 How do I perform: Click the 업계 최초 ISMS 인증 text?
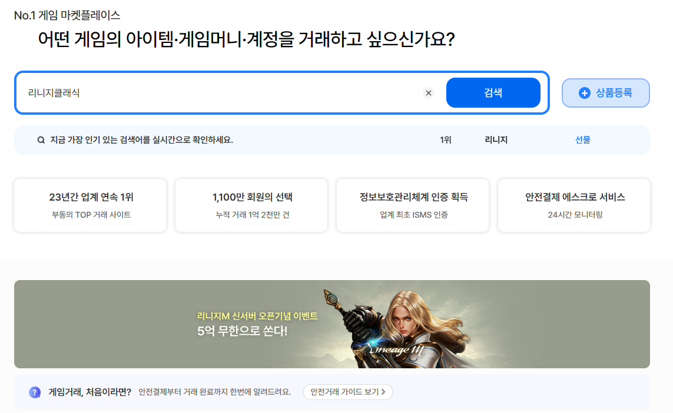tap(414, 215)
